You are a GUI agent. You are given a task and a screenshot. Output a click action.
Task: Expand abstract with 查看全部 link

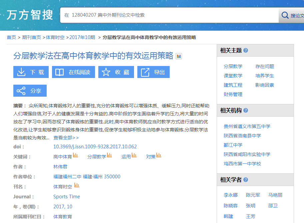pyautogui.click(x=66, y=138)
